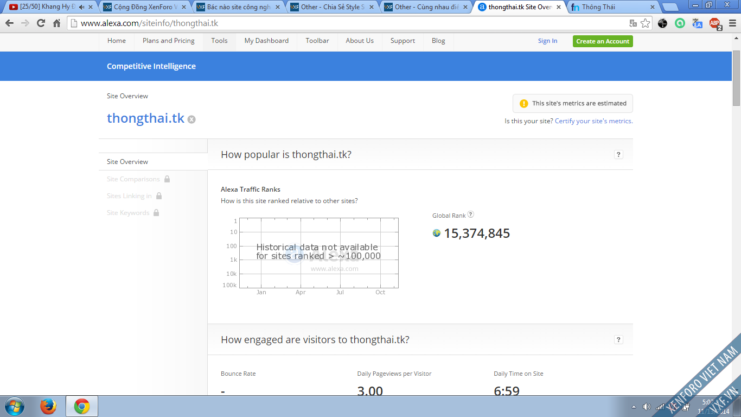
Task: Click the page vertical scrollbar thumb
Action: point(736,78)
